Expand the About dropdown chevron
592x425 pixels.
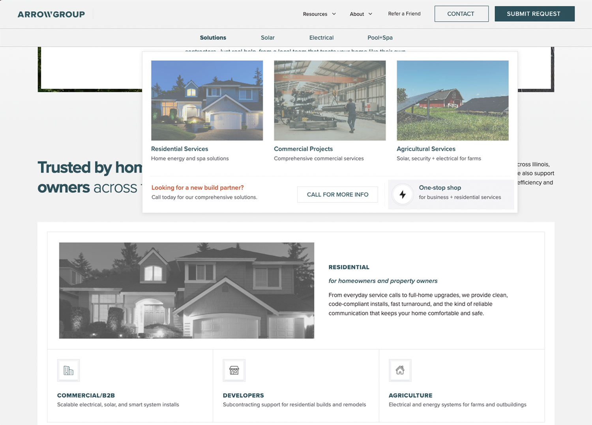pyautogui.click(x=370, y=14)
